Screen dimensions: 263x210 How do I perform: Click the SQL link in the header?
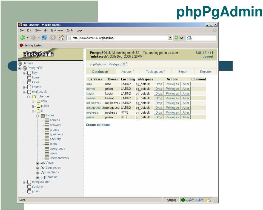pyautogui.click(x=199, y=53)
